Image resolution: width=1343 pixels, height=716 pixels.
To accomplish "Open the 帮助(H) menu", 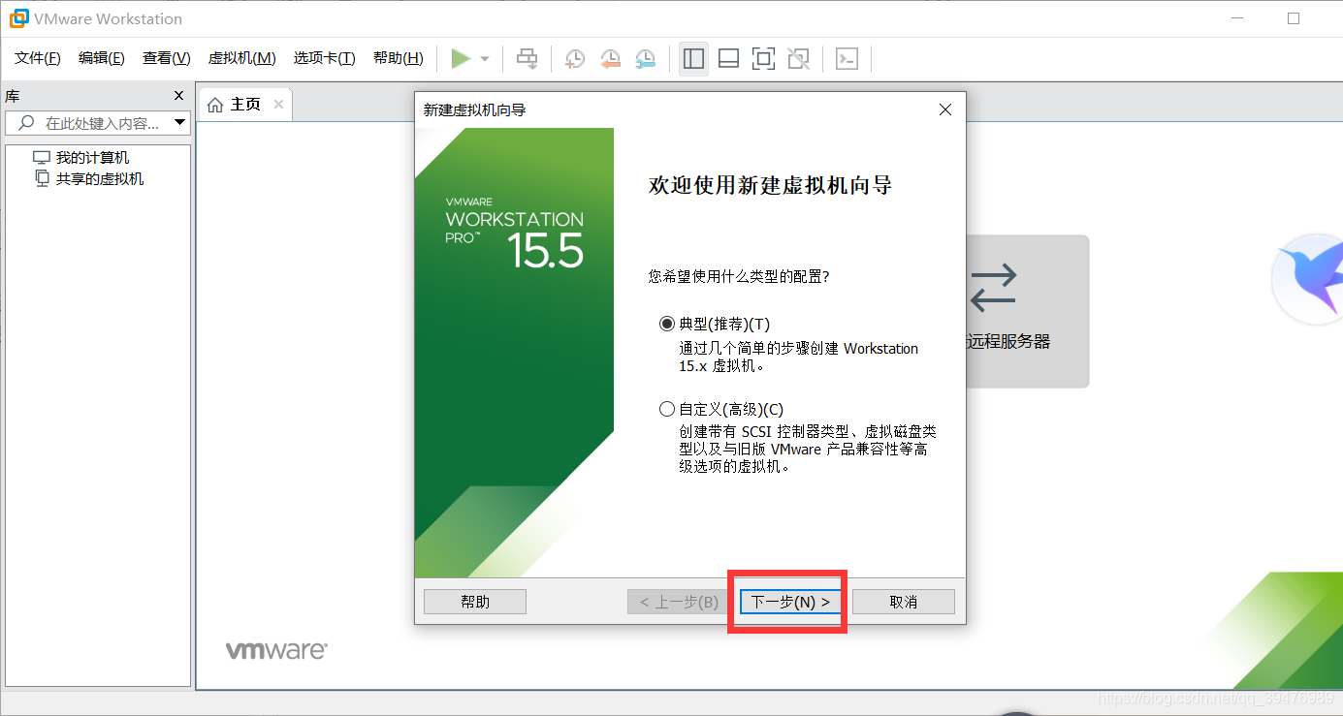I will 399,58.
